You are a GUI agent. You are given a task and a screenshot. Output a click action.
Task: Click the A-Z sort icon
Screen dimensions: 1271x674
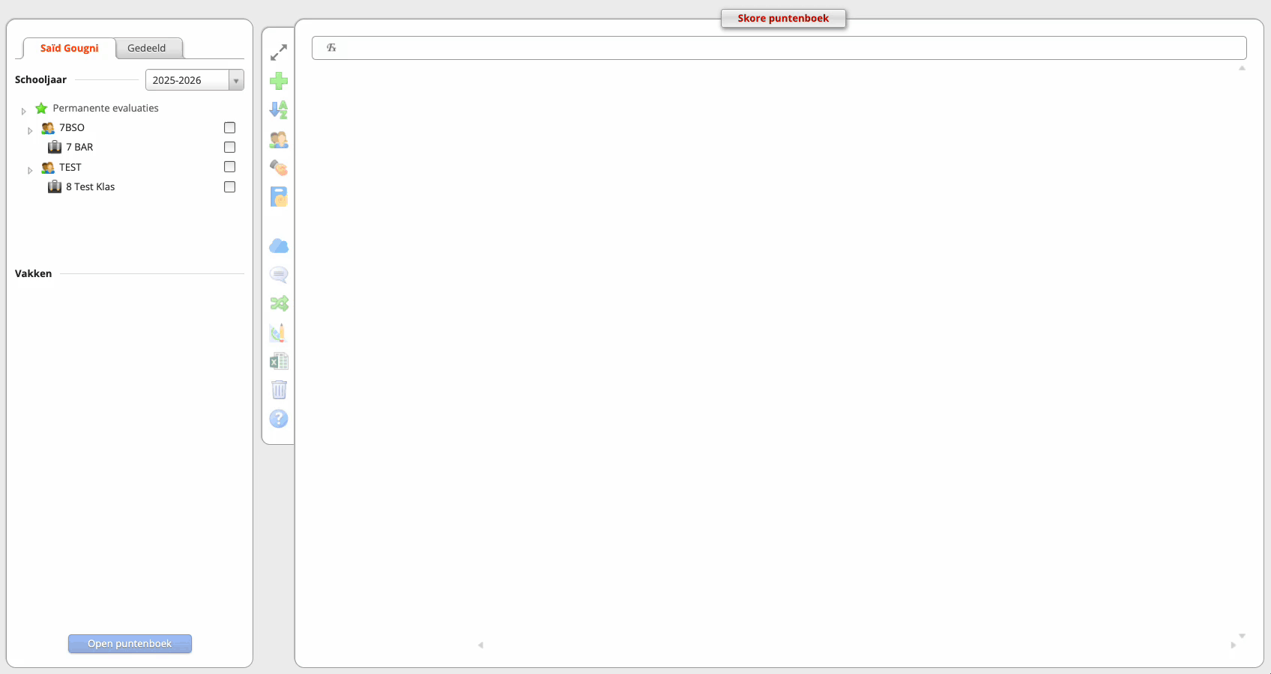pos(279,110)
